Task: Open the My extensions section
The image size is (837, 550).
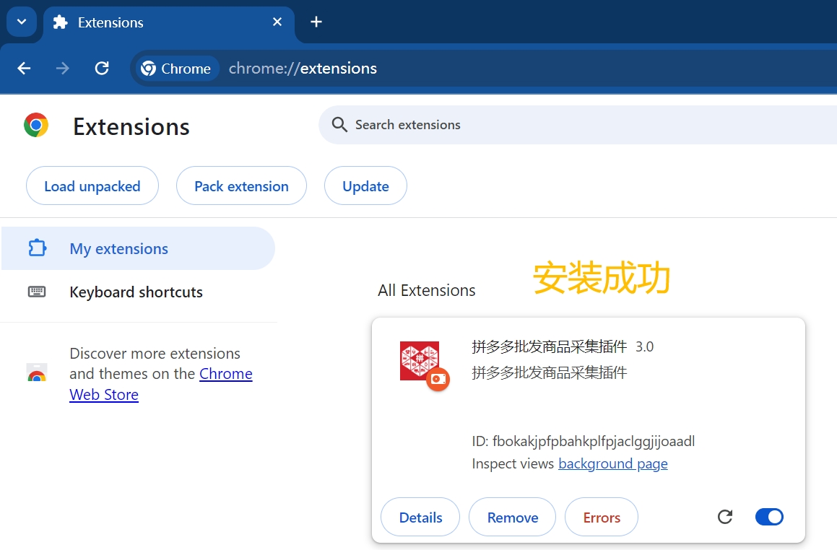Action: pyautogui.click(x=138, y=248)
